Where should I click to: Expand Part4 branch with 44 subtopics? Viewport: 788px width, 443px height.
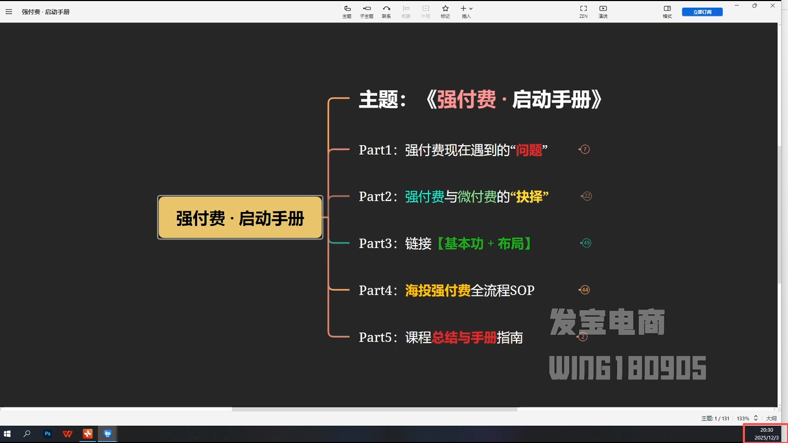(585, 290)
